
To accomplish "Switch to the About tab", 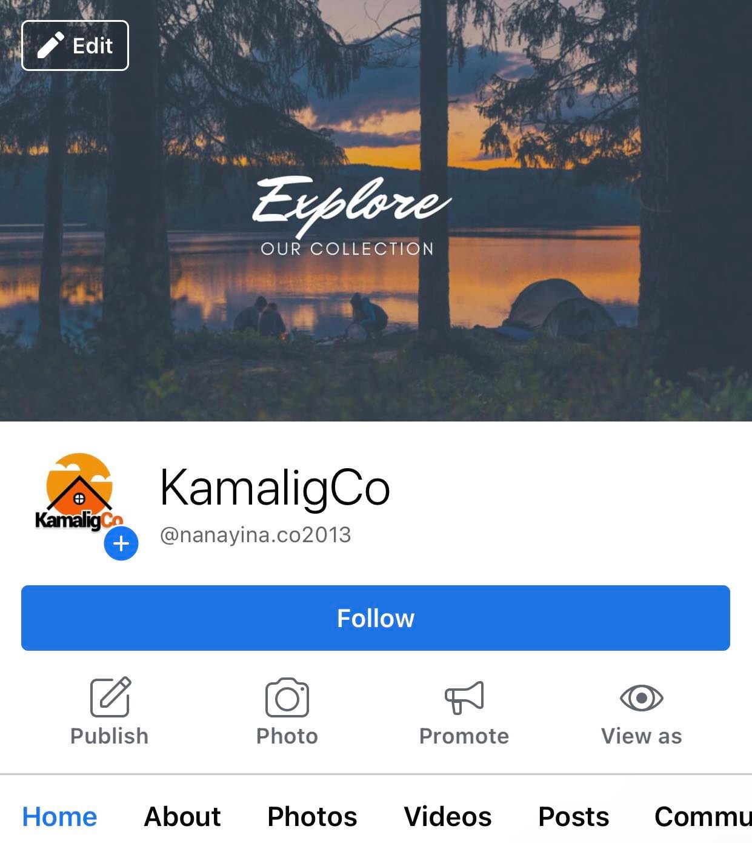I will click(x=182, y=816).
